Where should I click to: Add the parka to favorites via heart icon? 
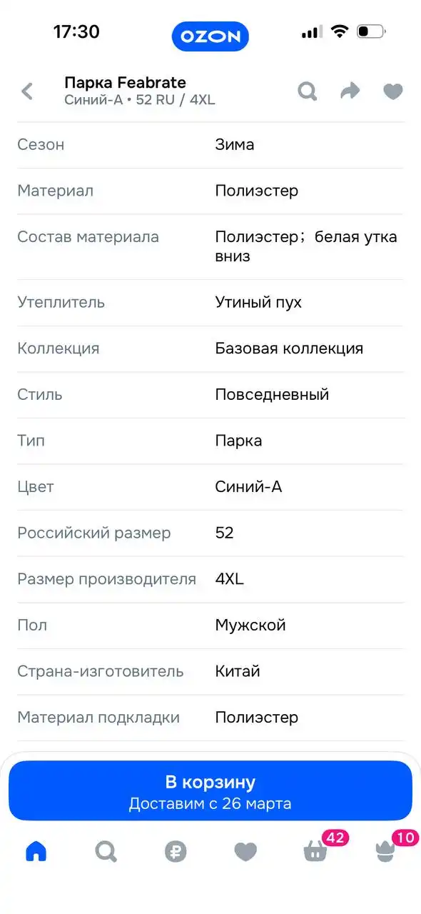point(392,91)
